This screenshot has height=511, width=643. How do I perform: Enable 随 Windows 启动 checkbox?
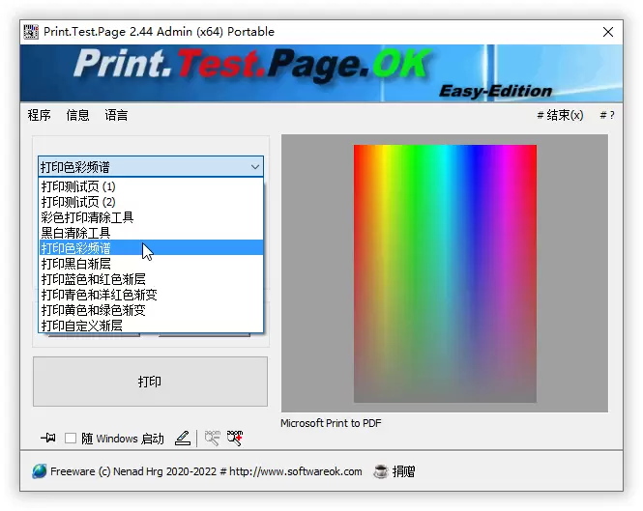click(x=71, y=439)
